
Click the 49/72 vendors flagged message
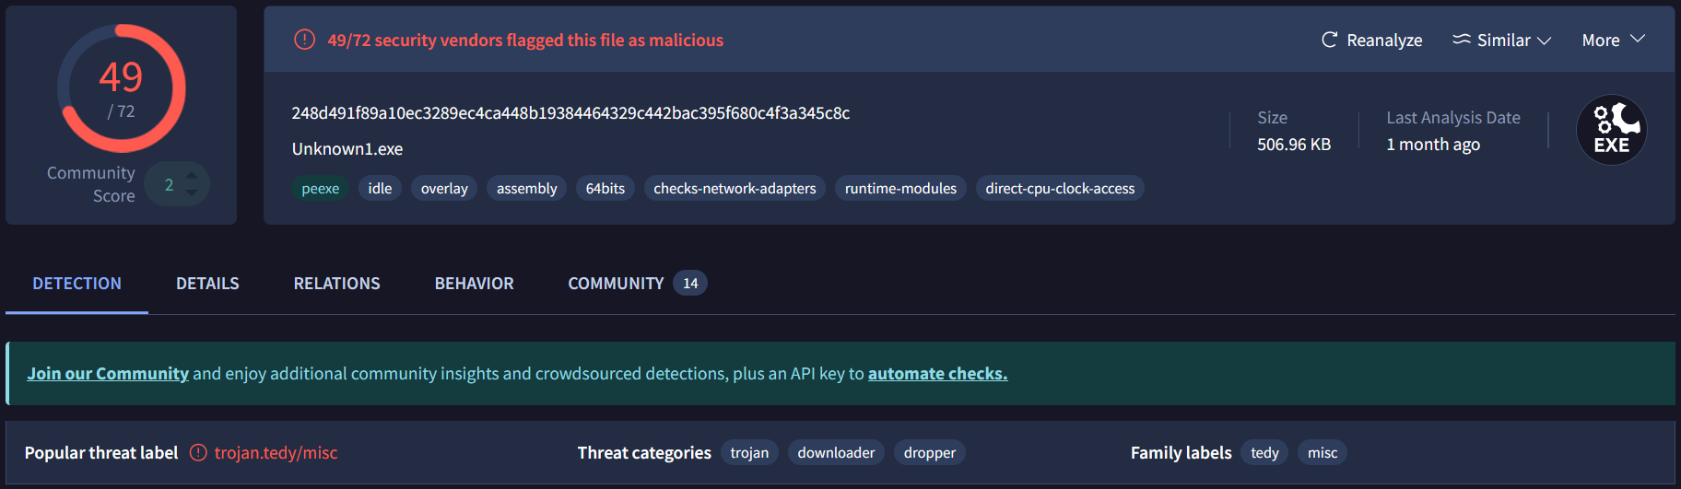[x=525, y=40]
